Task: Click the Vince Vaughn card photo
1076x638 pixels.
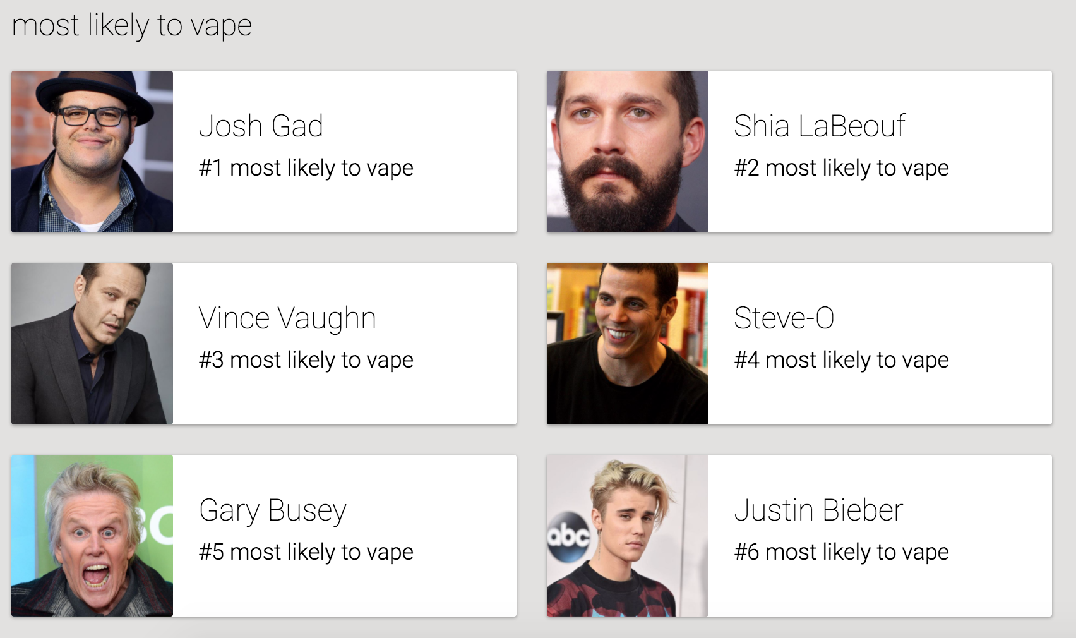Action: (x=92, y=344)
